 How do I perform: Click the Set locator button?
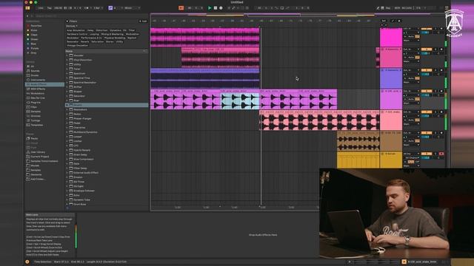(x=384, y=21)
